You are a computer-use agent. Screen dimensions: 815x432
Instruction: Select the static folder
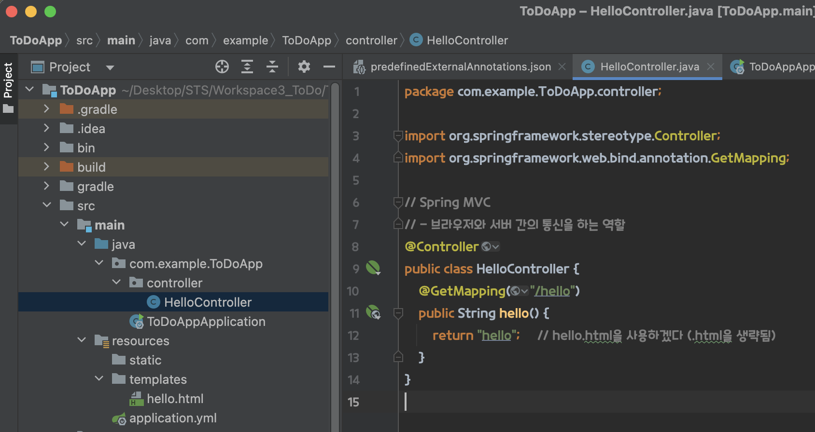click(173, 360)
